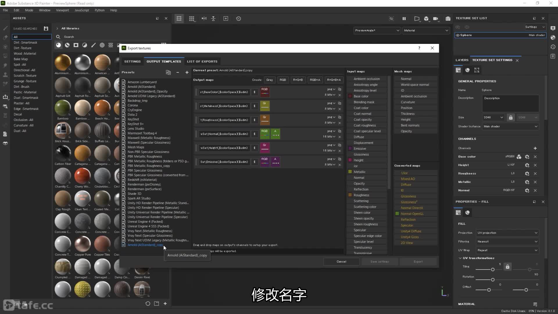Screen dimensions: 558x314
Task: Adjust the Rotation slider handle
Action: coord(493,280)
